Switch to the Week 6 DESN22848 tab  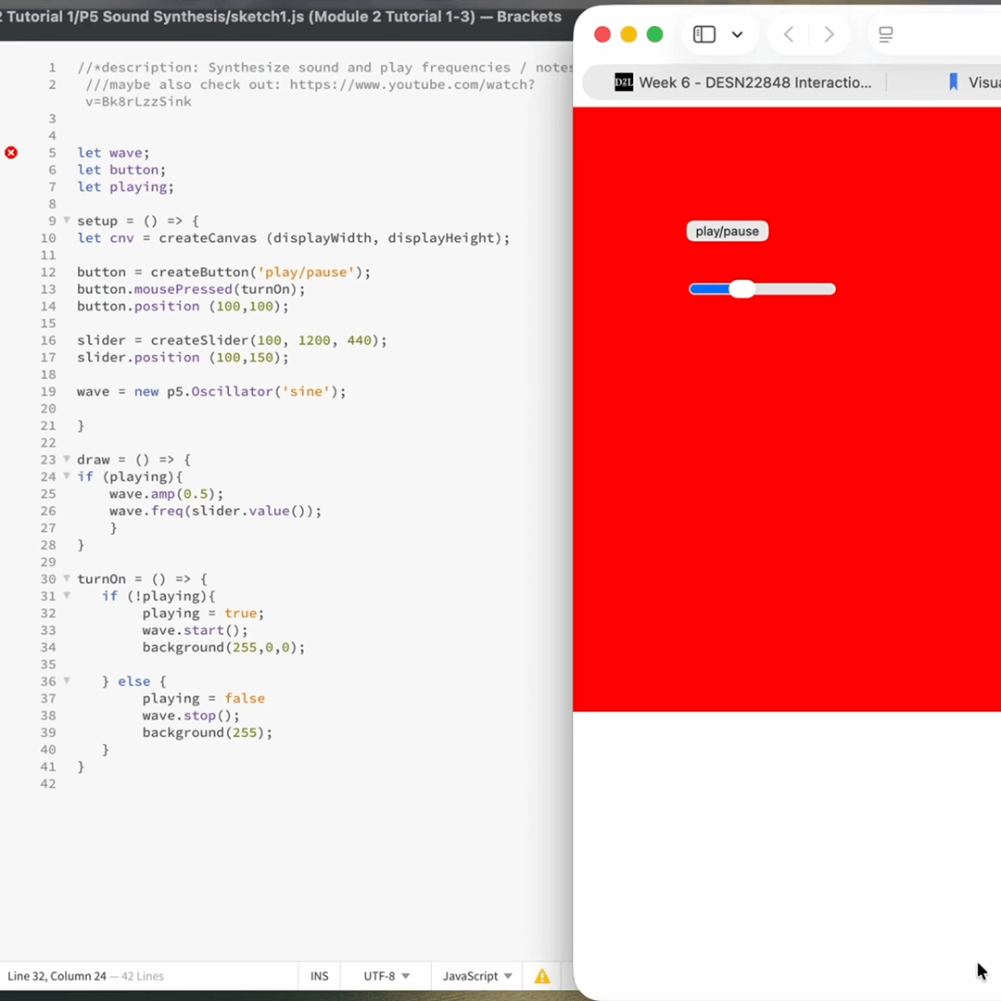[x=755, y=82]
